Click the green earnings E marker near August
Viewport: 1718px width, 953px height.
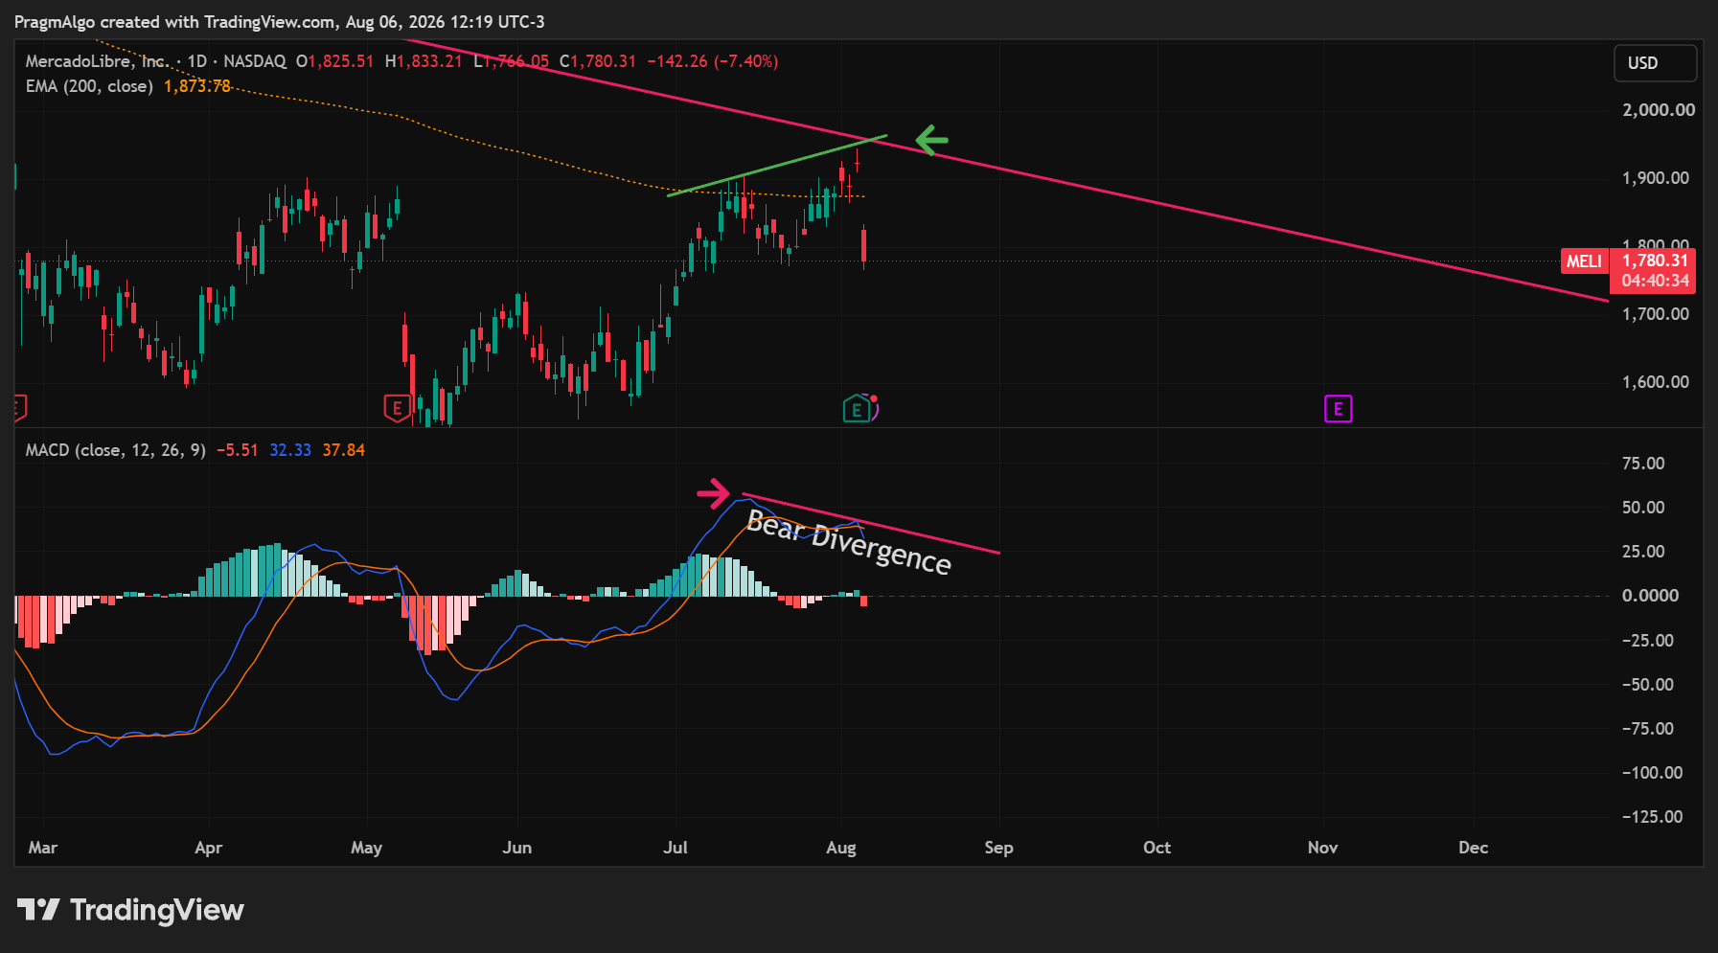pyautogui.click(x=857, y=410)
